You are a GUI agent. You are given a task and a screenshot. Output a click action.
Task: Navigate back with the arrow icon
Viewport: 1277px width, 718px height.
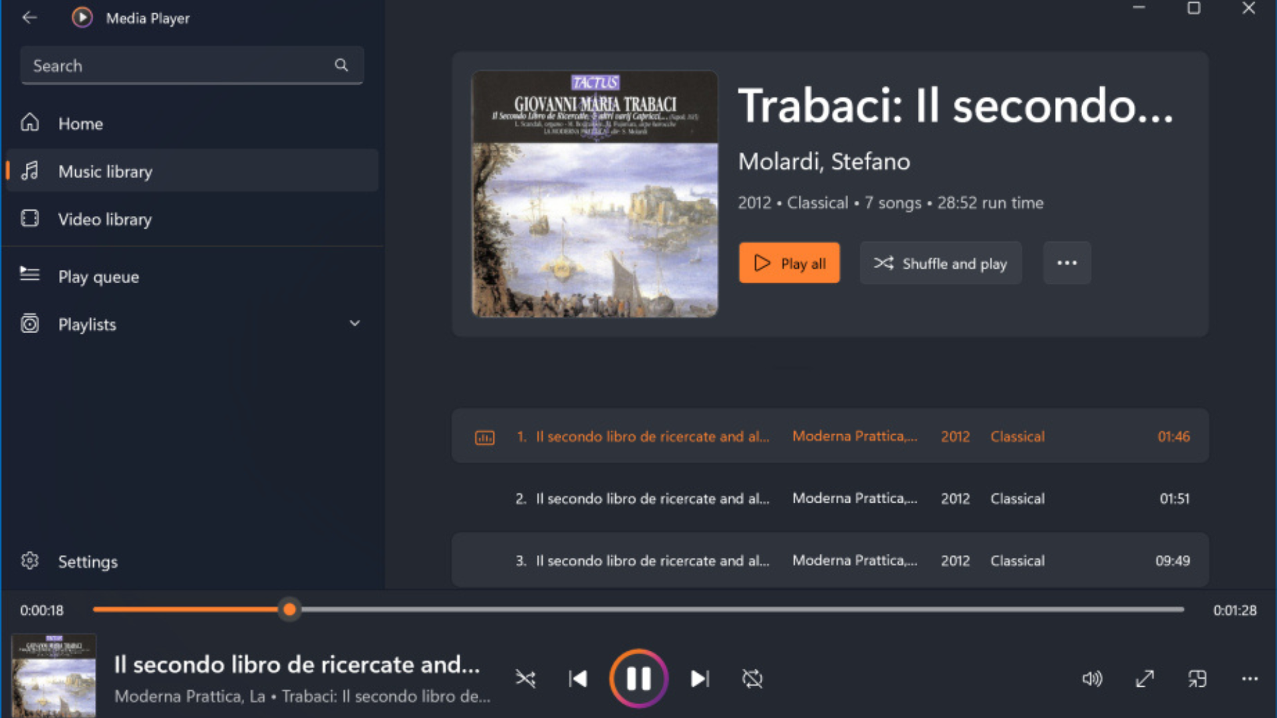[29, 17]
